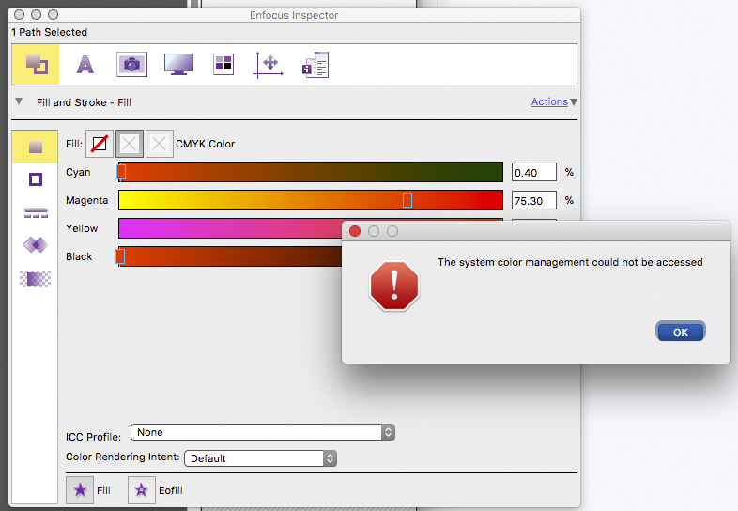Expand the Actions dropdown arrow

click(x=574, y=101)
